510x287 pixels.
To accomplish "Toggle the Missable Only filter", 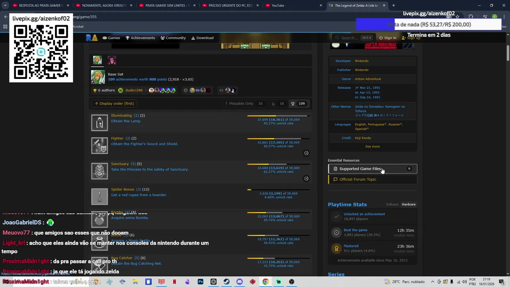I will pos(243,104).
